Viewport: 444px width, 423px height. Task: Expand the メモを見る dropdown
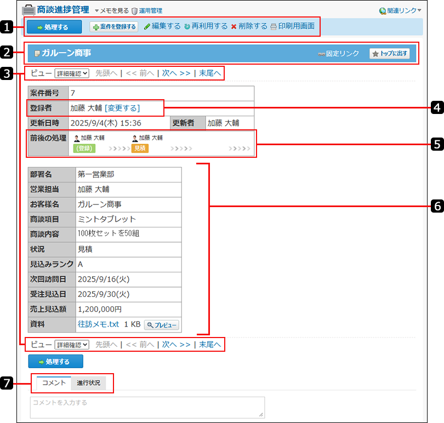click(x=112, y=10)
